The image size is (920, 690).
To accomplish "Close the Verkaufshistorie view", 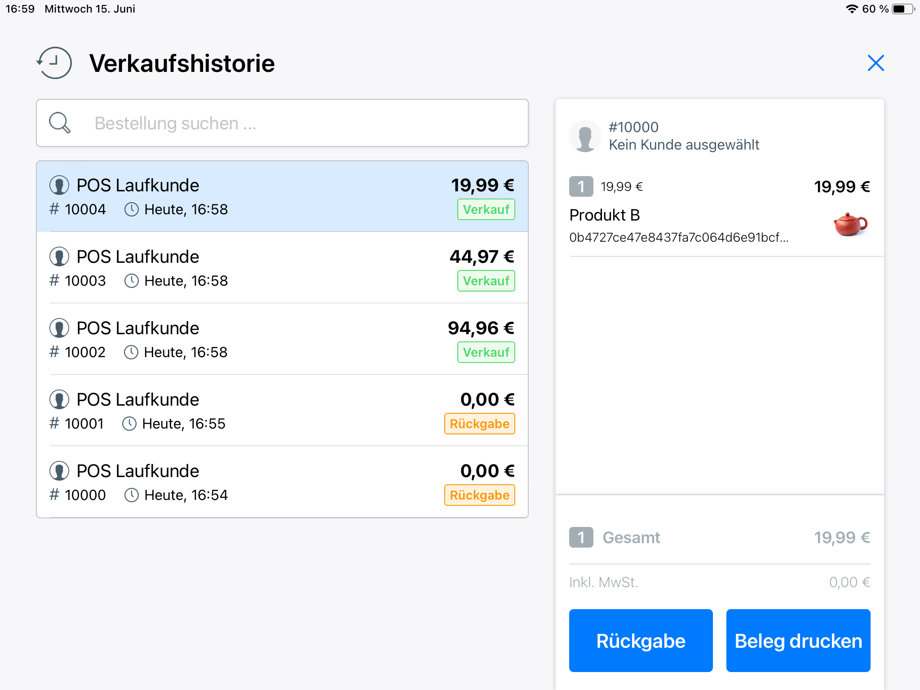I will [876, 63].
